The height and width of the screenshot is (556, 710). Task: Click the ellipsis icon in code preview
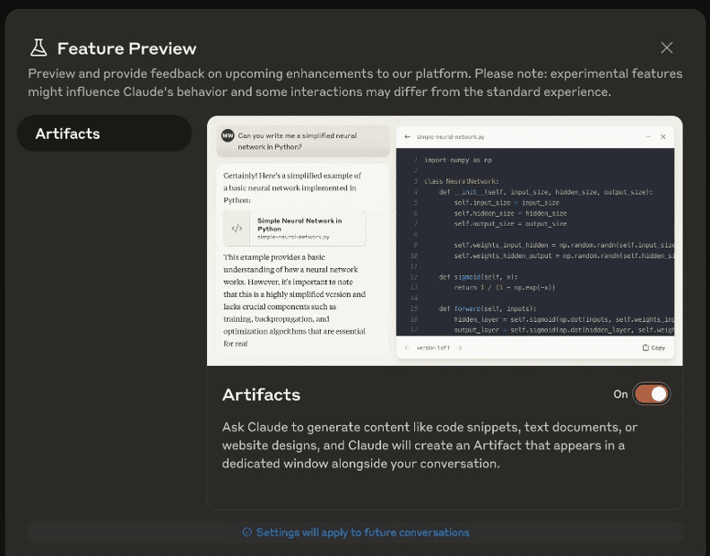(648, 136)
